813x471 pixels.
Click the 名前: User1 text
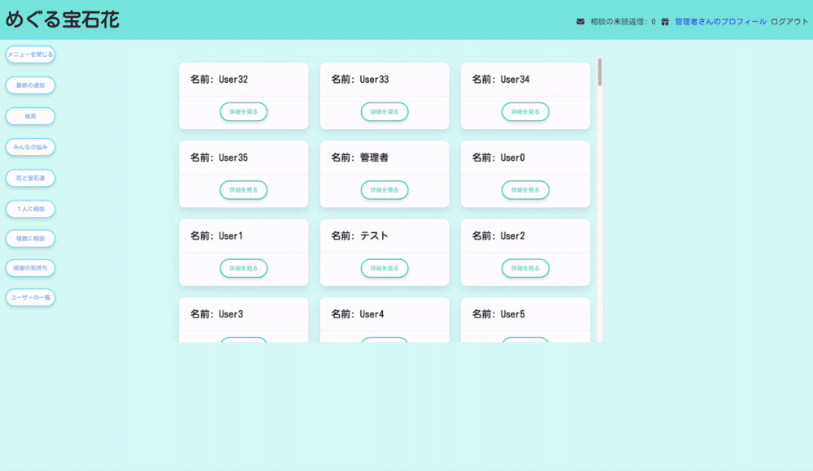coord(216,235)
